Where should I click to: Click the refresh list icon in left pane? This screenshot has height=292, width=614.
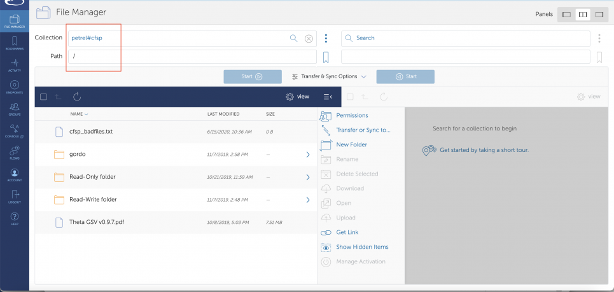77,97
